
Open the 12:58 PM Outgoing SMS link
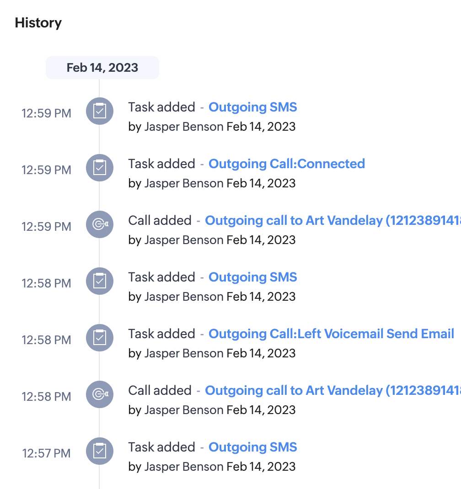tap(252, 277)
